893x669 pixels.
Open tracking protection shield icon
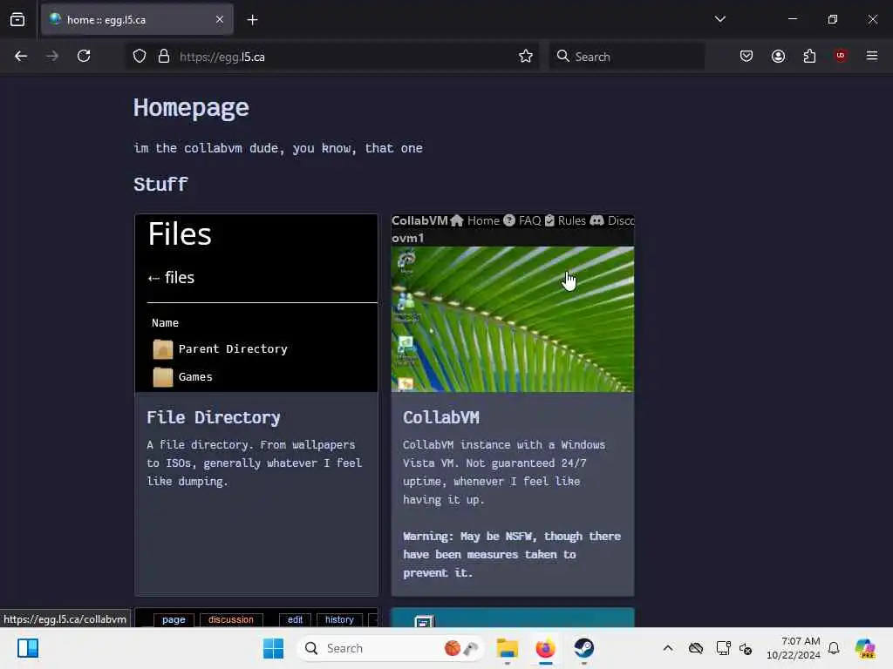pos(140,57)
